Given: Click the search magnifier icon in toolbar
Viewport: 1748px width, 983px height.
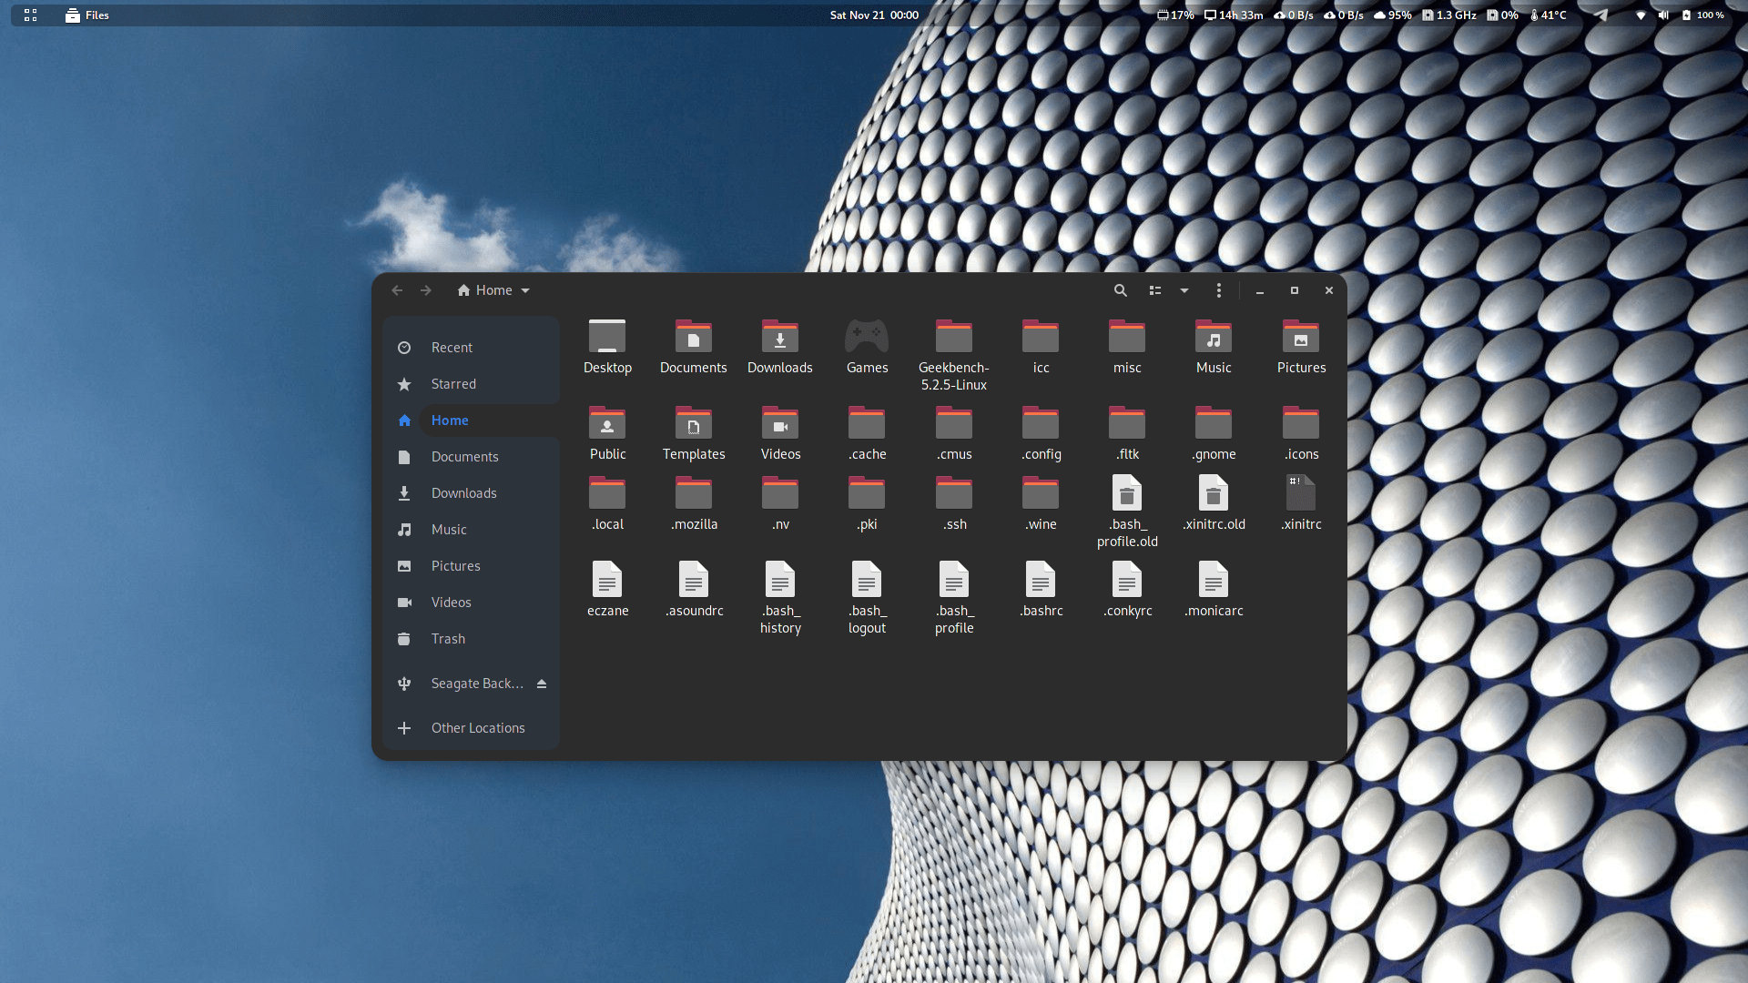Looking at the screenshot, I should [x=1120, y=290].
